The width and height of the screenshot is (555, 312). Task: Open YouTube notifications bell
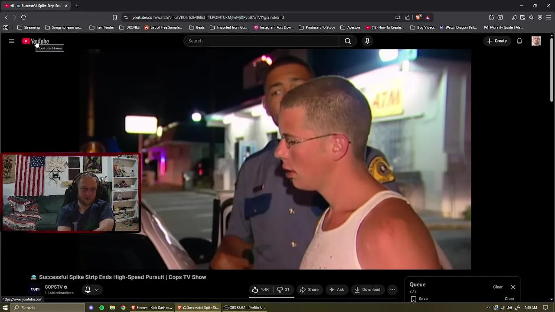click(x=519, y=41)
